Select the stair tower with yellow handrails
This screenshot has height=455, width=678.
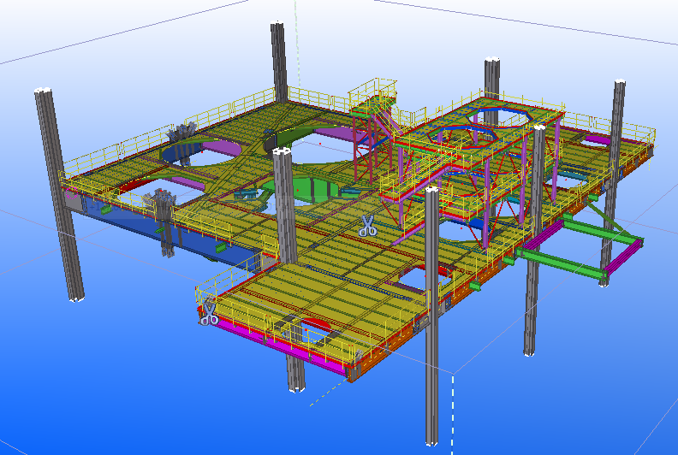pos(375,128)
